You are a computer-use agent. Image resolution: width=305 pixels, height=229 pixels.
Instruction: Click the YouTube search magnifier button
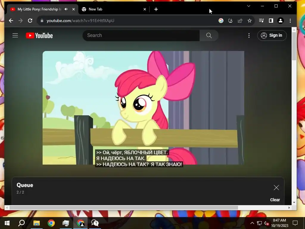point(209,35)
